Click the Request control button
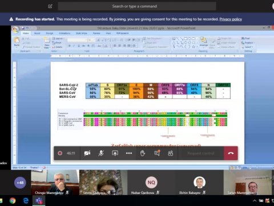The height and width of the screenshot is (206, 274). 201,153
